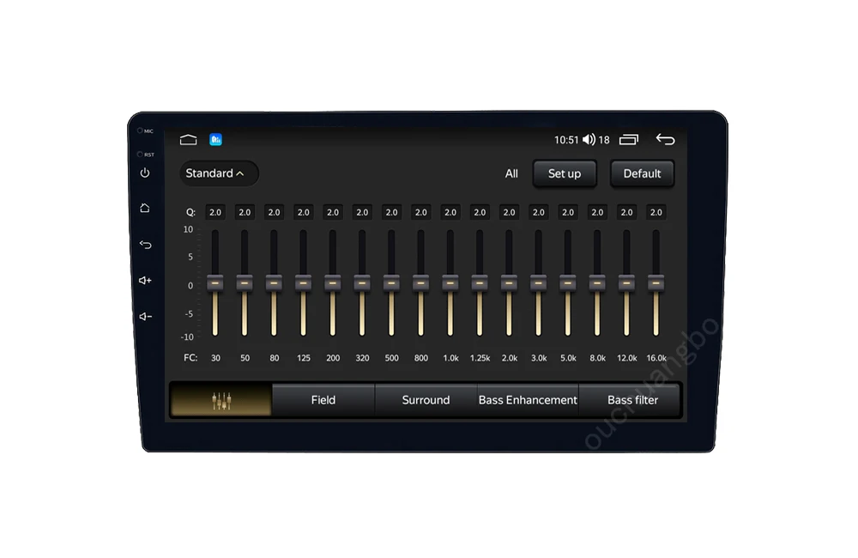Click the 5.0k band slider handle

coord(567,283)
